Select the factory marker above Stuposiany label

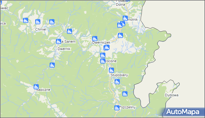point(111,70)
